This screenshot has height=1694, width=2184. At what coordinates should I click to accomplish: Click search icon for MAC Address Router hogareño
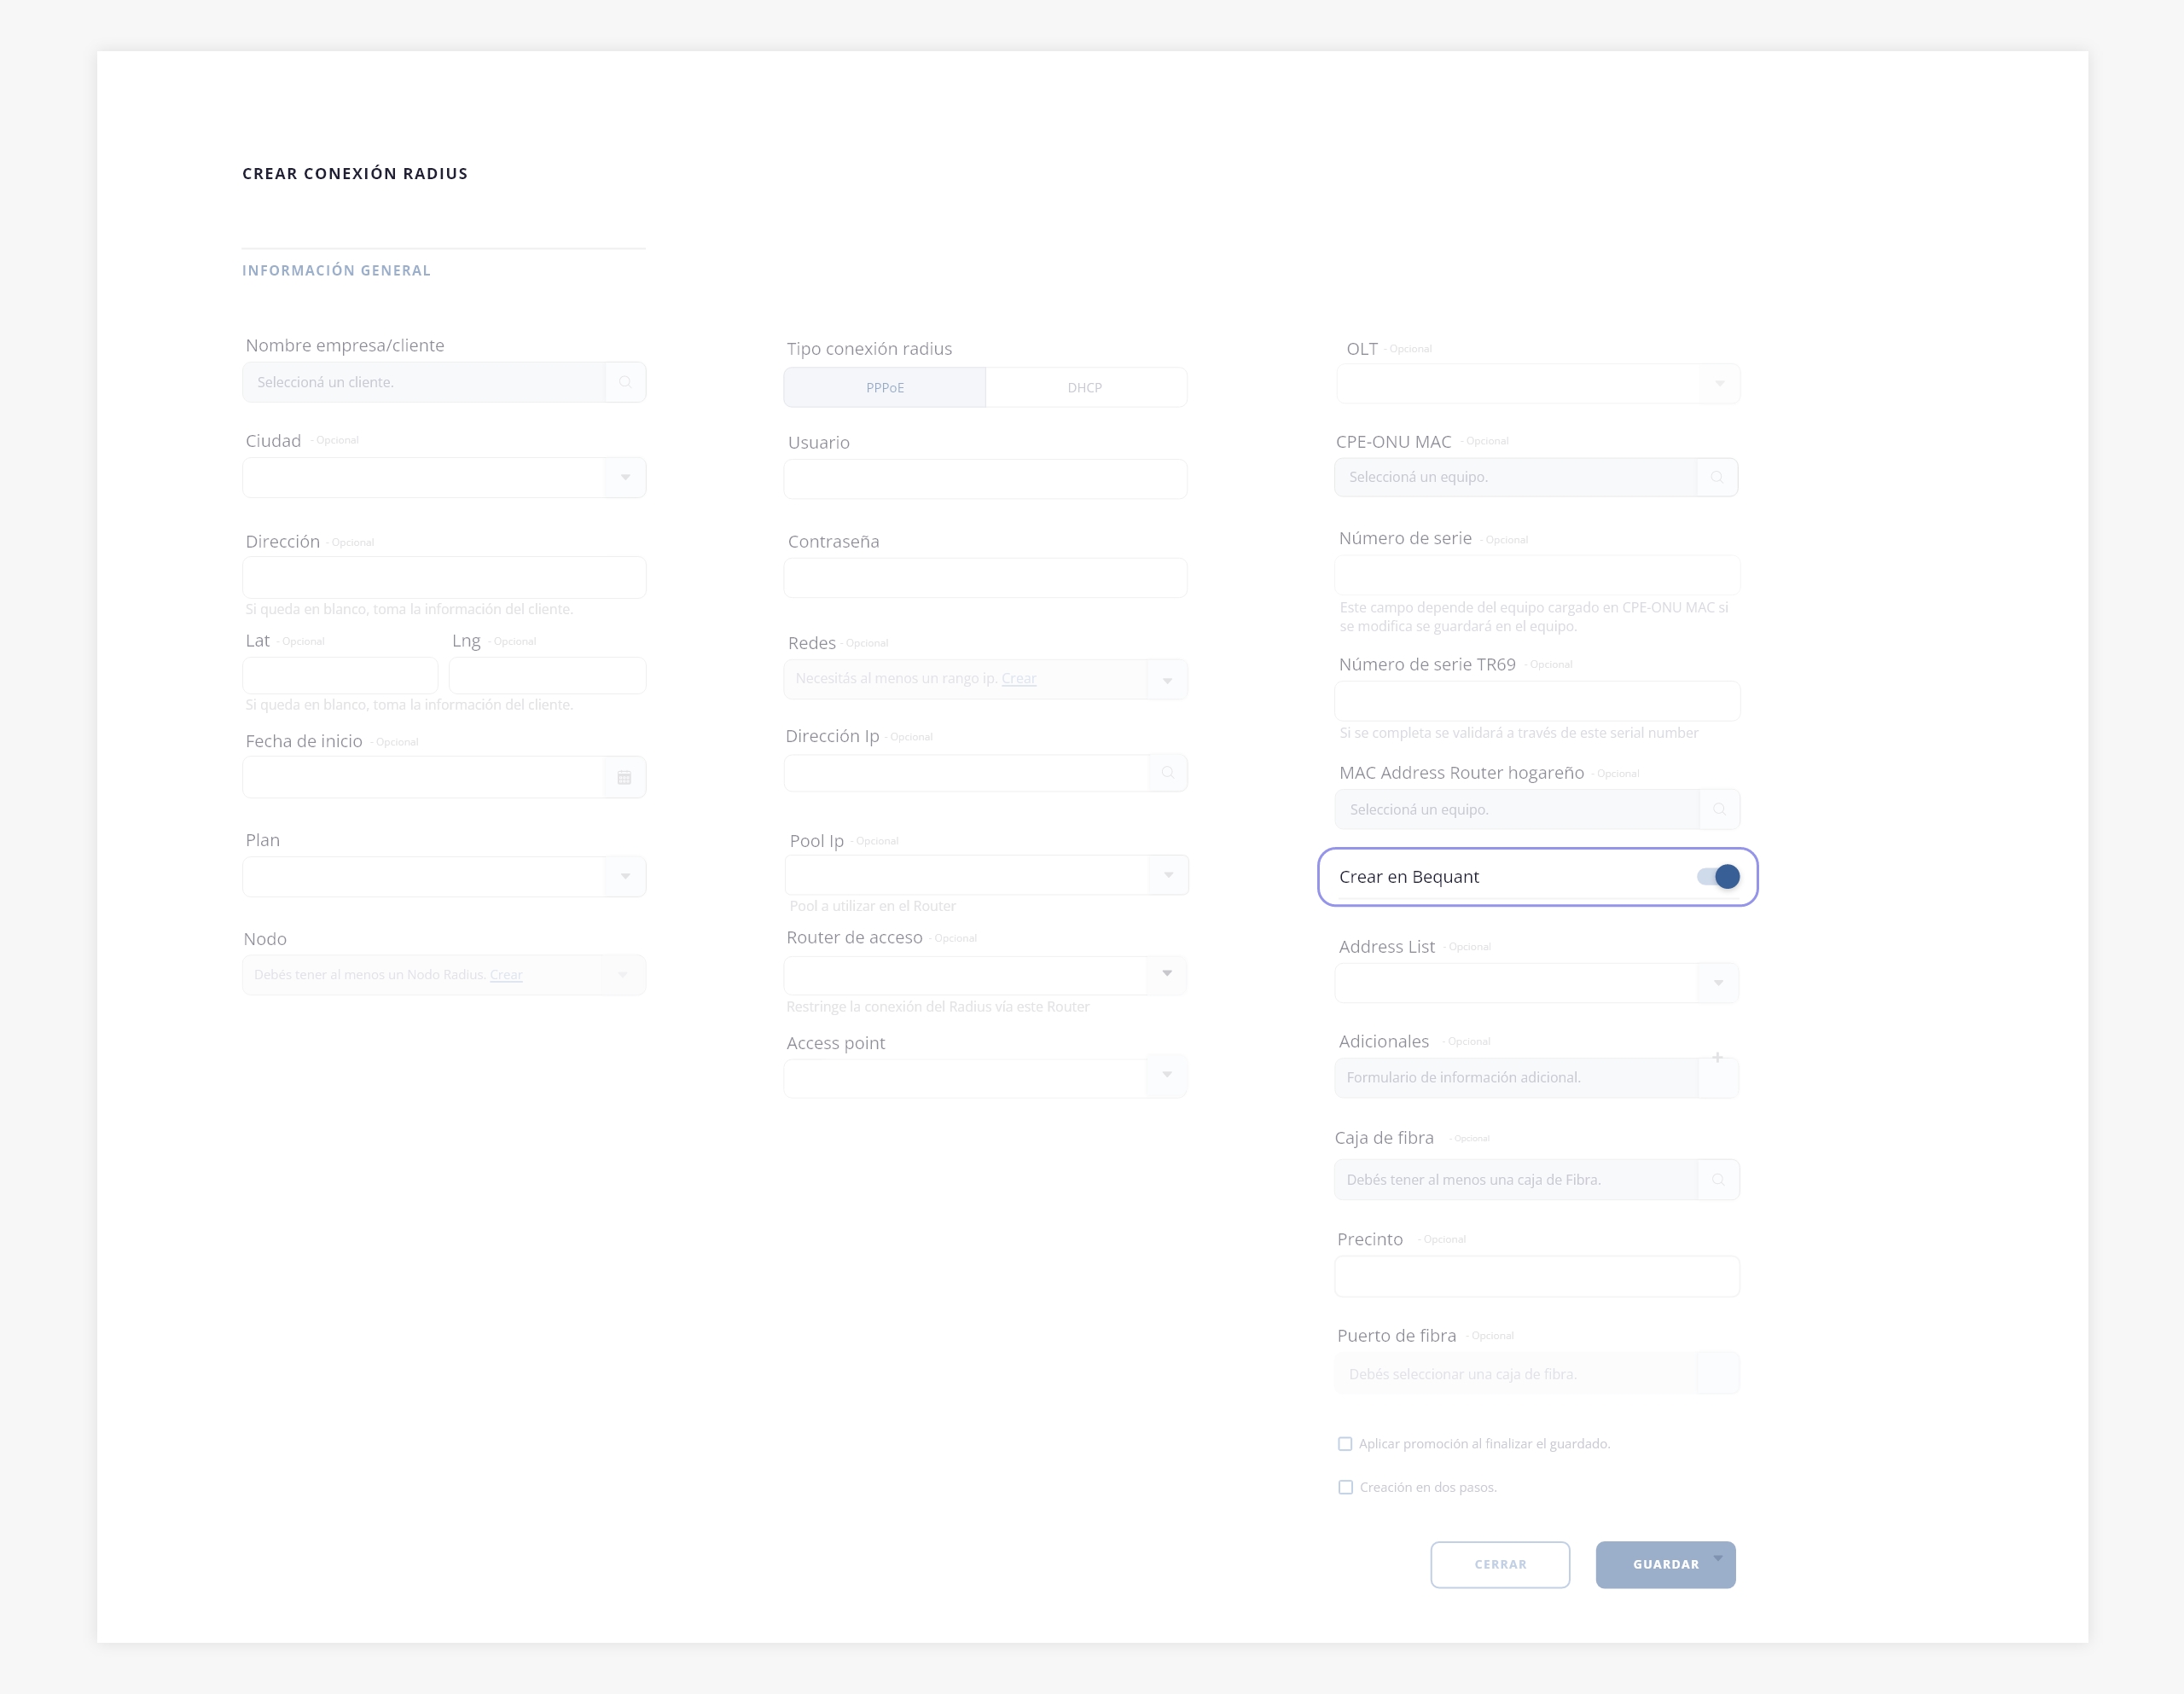point(1719,809)
